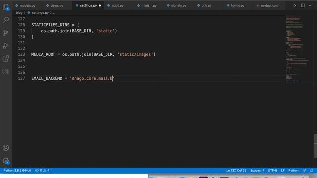317x178 pixels.
Task: Open editor More Actions ellipsis
Action: [x=311, y=5]
